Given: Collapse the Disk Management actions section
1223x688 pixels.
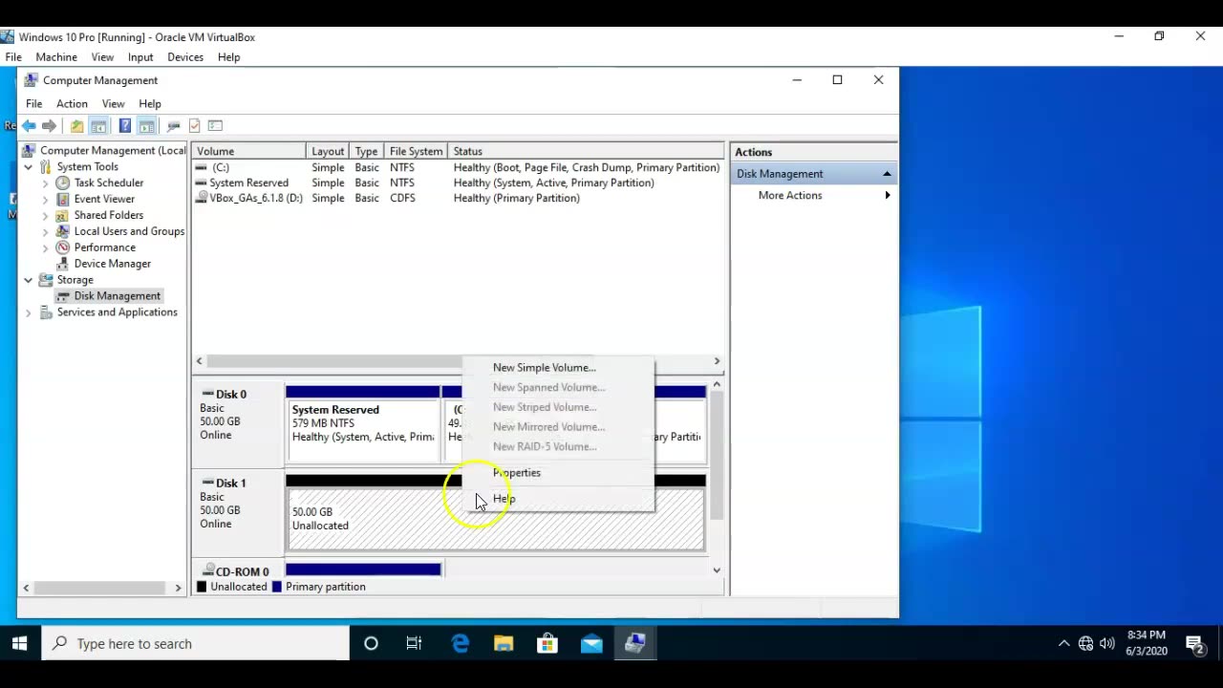Looking at the screenshot, I should tap(887, 174).
